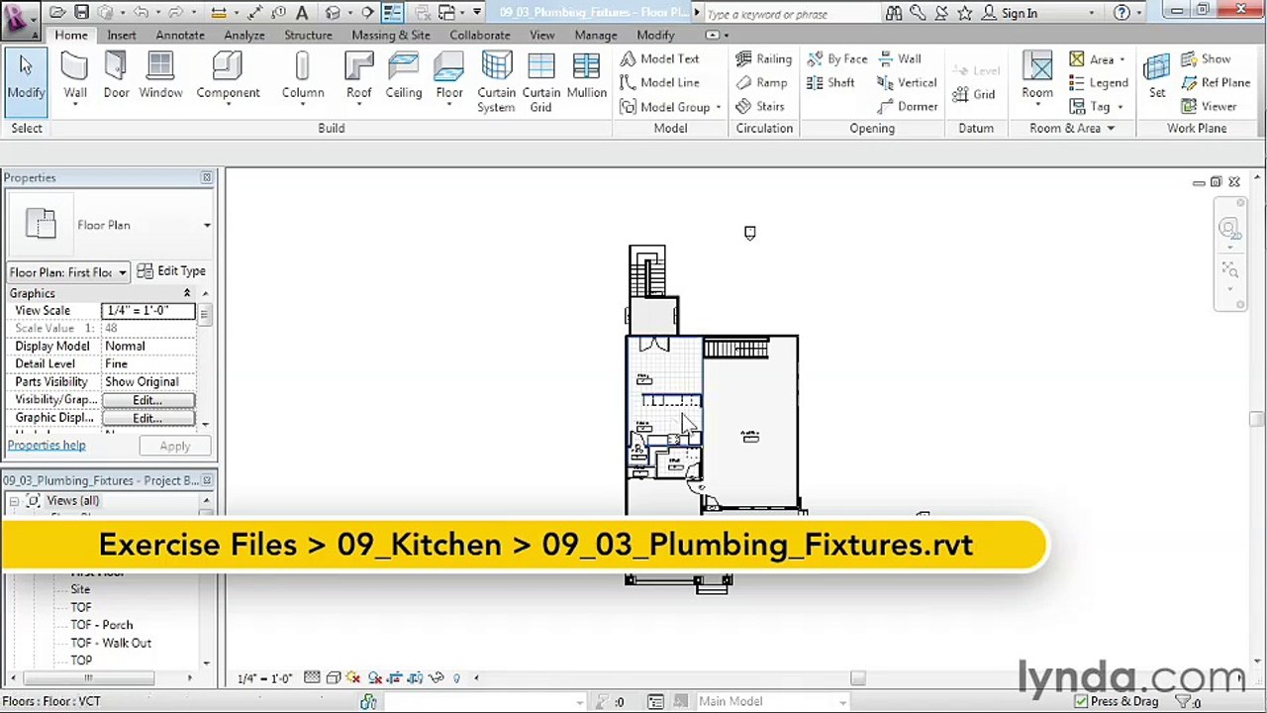Click the Save icon in quick access toolbar

click(x=82, y=13)
